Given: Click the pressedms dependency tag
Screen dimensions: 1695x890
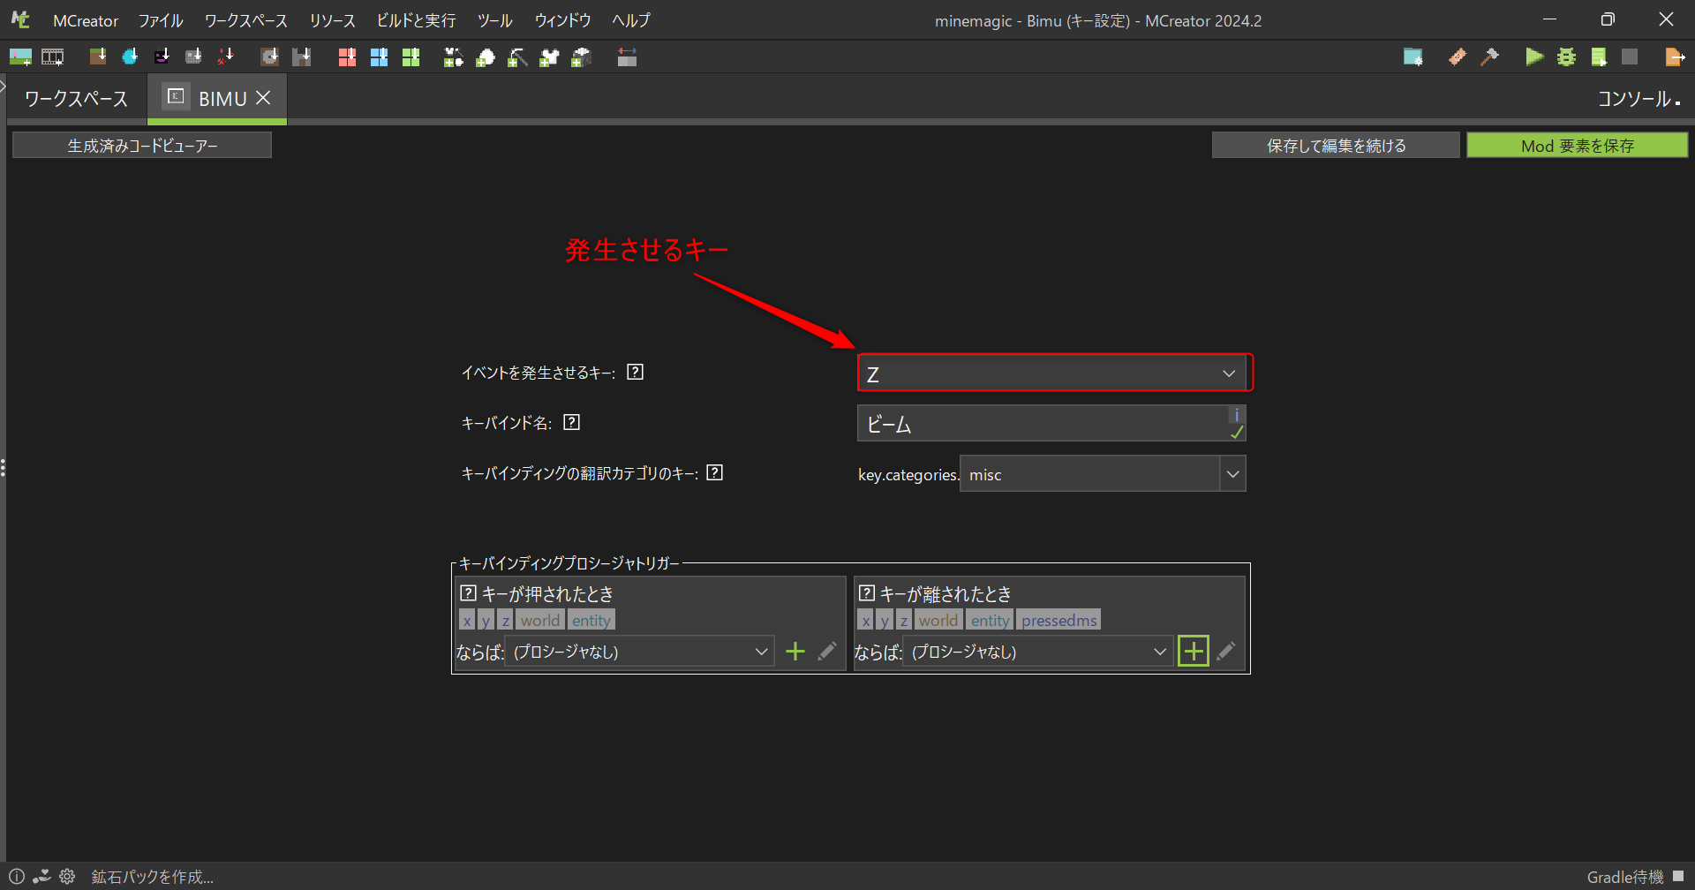Looking at the screenshot, I should tap(1058, 620).
